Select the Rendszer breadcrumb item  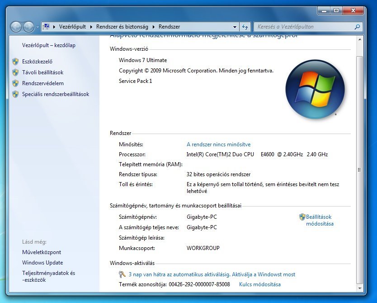pos(169,27)
